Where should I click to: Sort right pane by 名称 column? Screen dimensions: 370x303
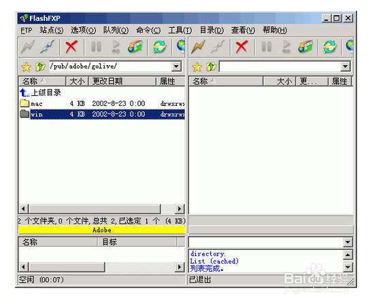226,82
